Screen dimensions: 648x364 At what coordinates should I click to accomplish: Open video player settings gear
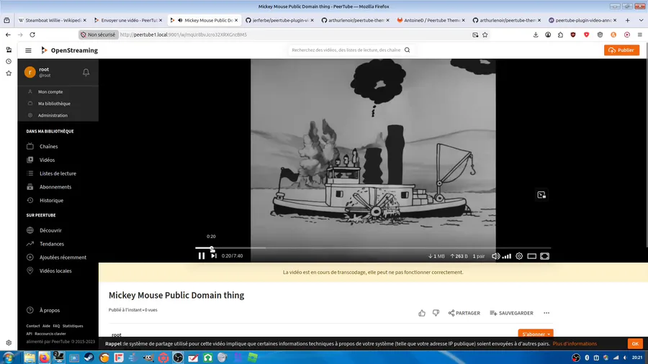(519, 256)
